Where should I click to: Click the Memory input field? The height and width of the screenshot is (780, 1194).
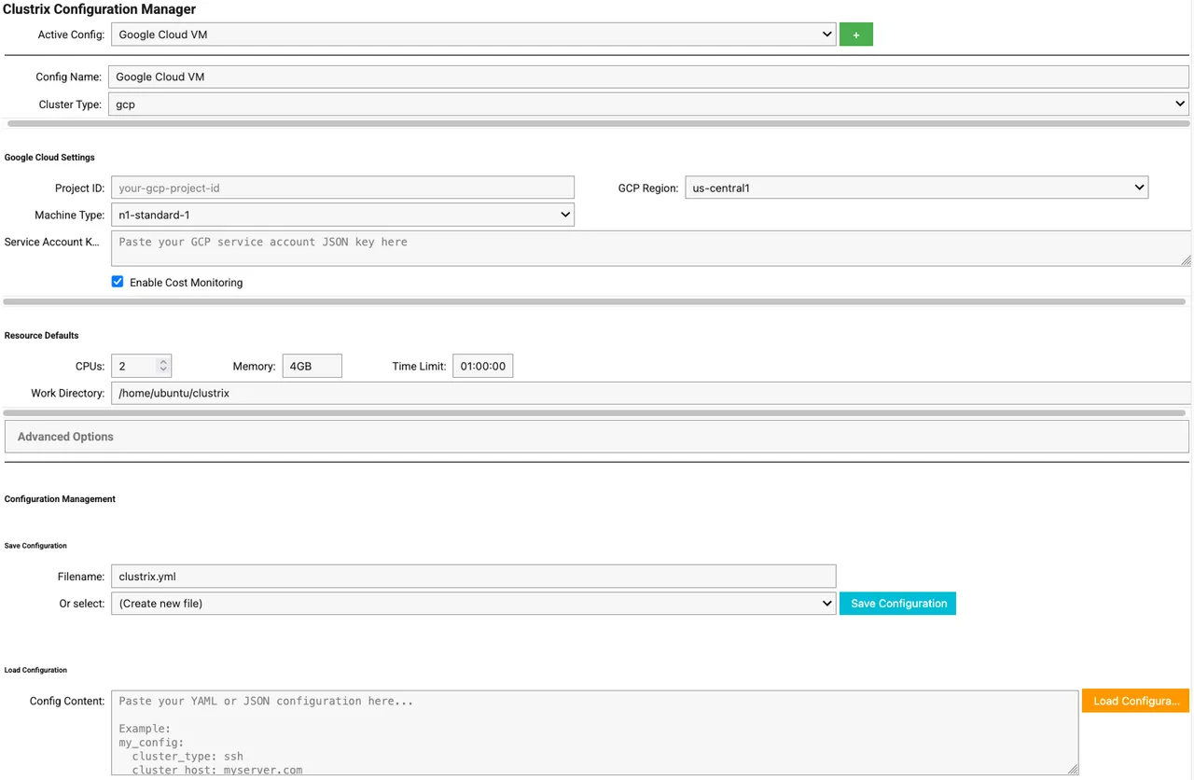(312, 366)
